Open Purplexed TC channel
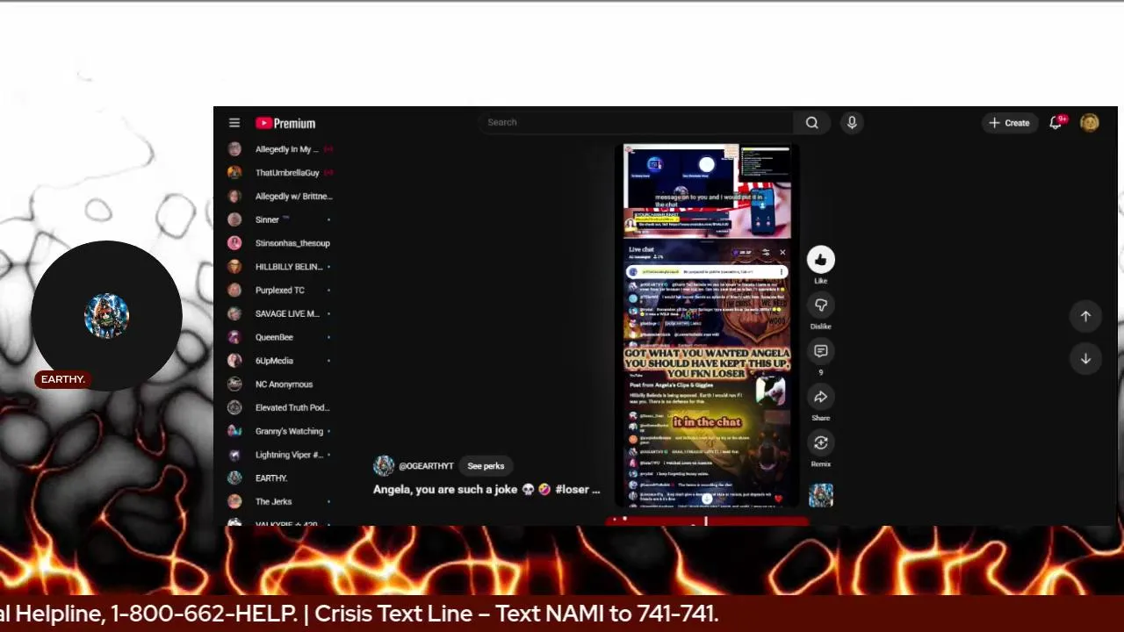This screenshot has height=632, width=1124. 281,291
